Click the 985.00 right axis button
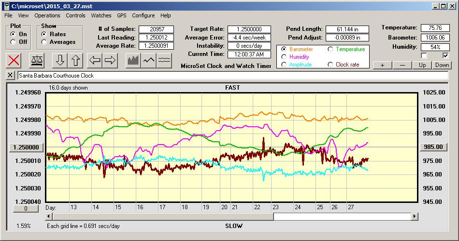 pos(434,147)
